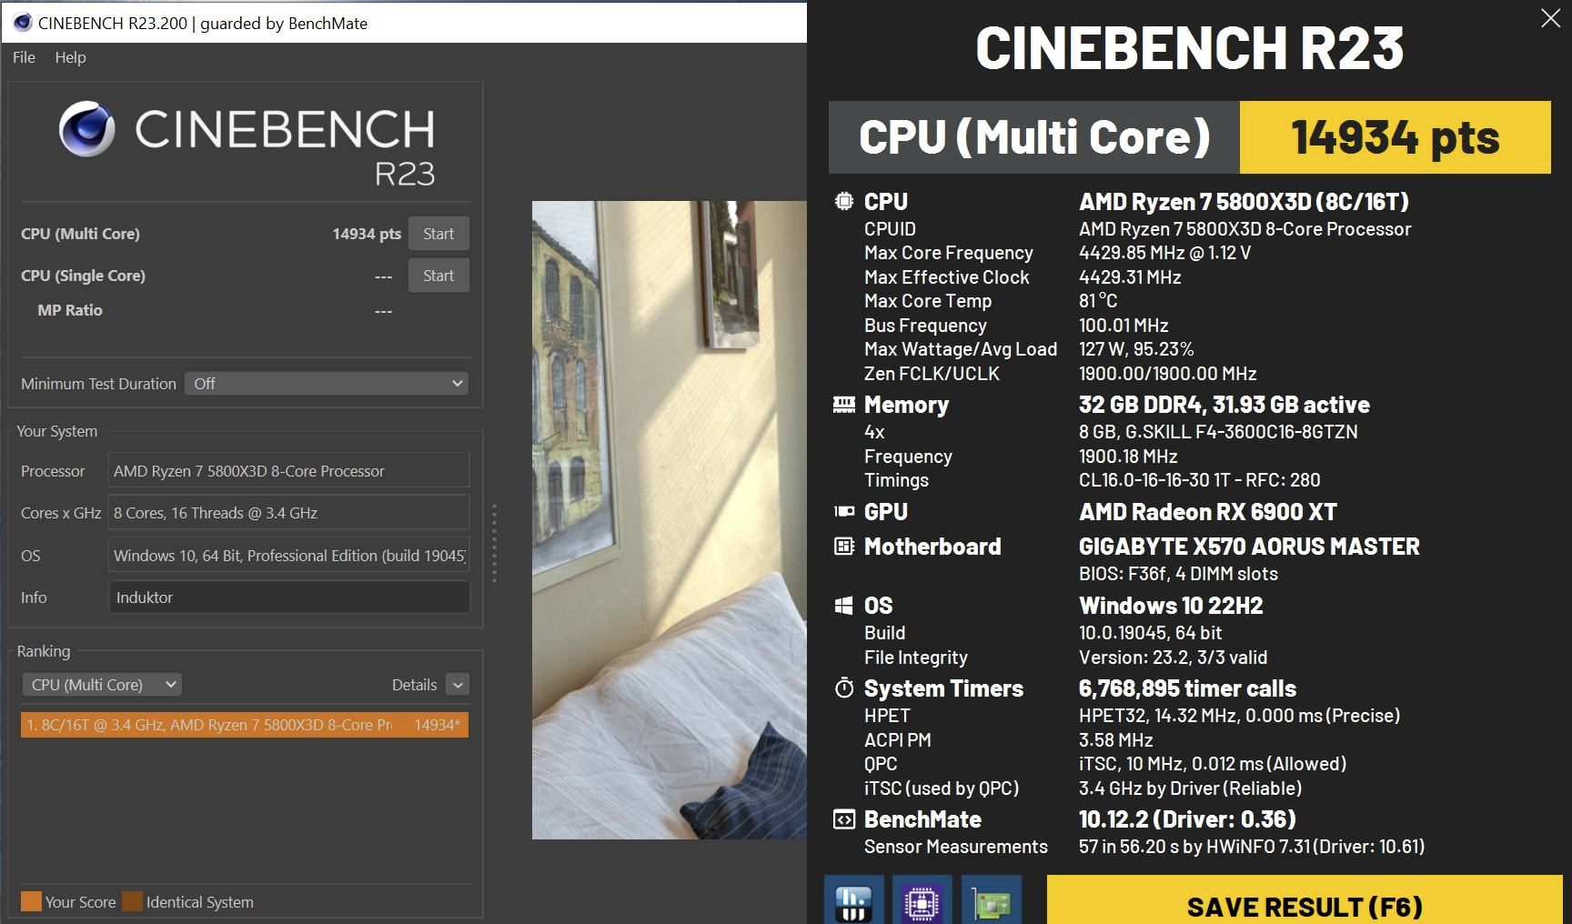The height and width of the screenshot is (924, 1572).
Task: Click the Timings value CL16.0-16-16-30 1T
Action: [1199, 480]
